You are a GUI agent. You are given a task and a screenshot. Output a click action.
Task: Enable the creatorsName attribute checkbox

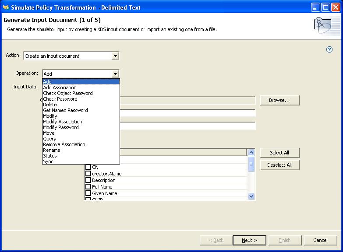click(x=88, y=174)
